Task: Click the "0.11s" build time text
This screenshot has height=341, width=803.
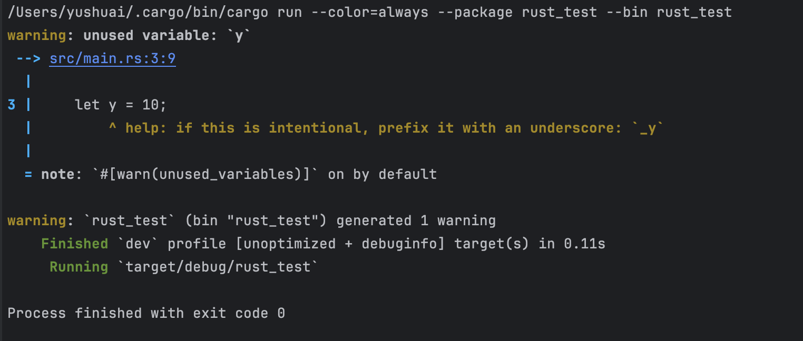Action: 584,244
